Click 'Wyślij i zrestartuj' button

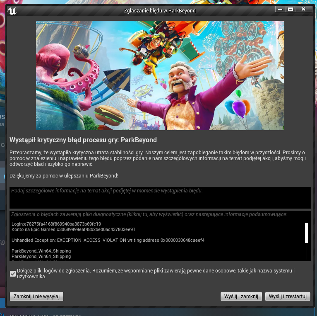[288, 297]
